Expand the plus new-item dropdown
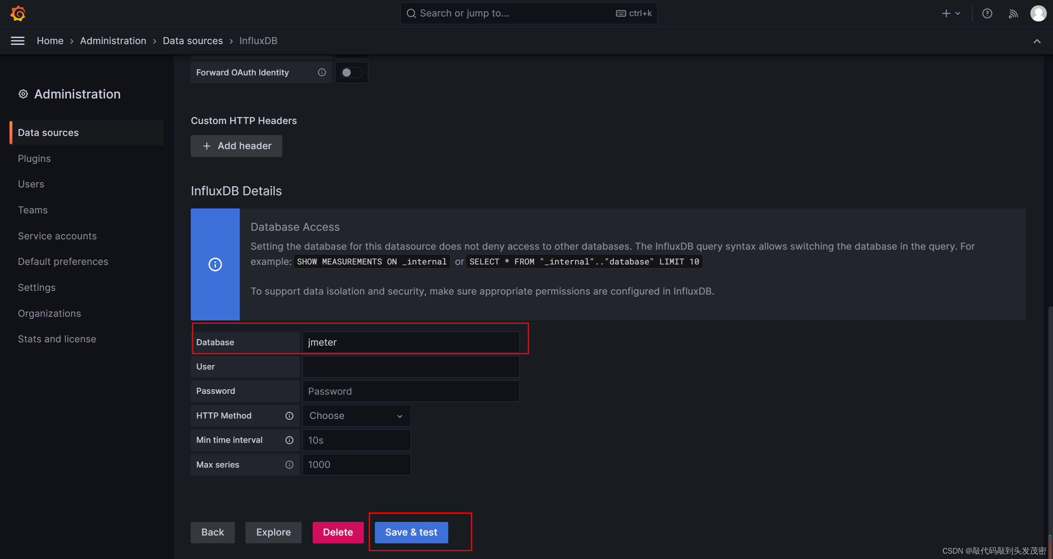This screenshot has height=559, width=1053. click(x=951, y=14)
